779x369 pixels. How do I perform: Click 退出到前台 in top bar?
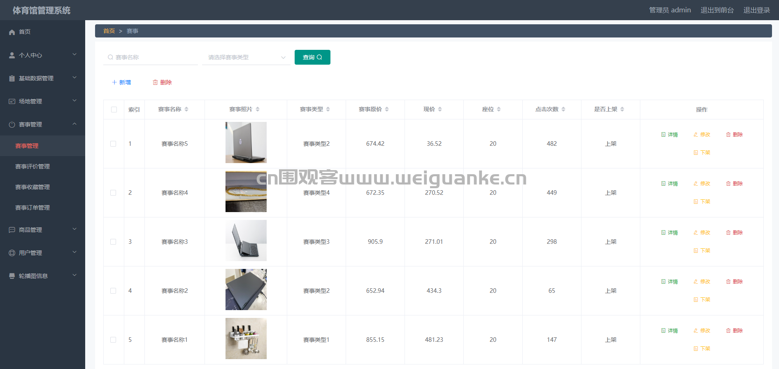click(x=717, y=10)
